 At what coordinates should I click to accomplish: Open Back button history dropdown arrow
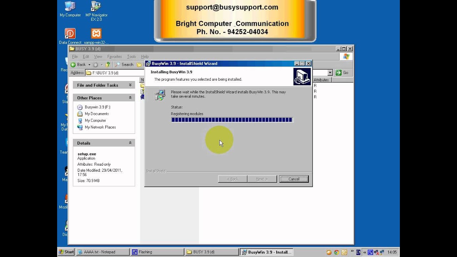click(89, 65)
